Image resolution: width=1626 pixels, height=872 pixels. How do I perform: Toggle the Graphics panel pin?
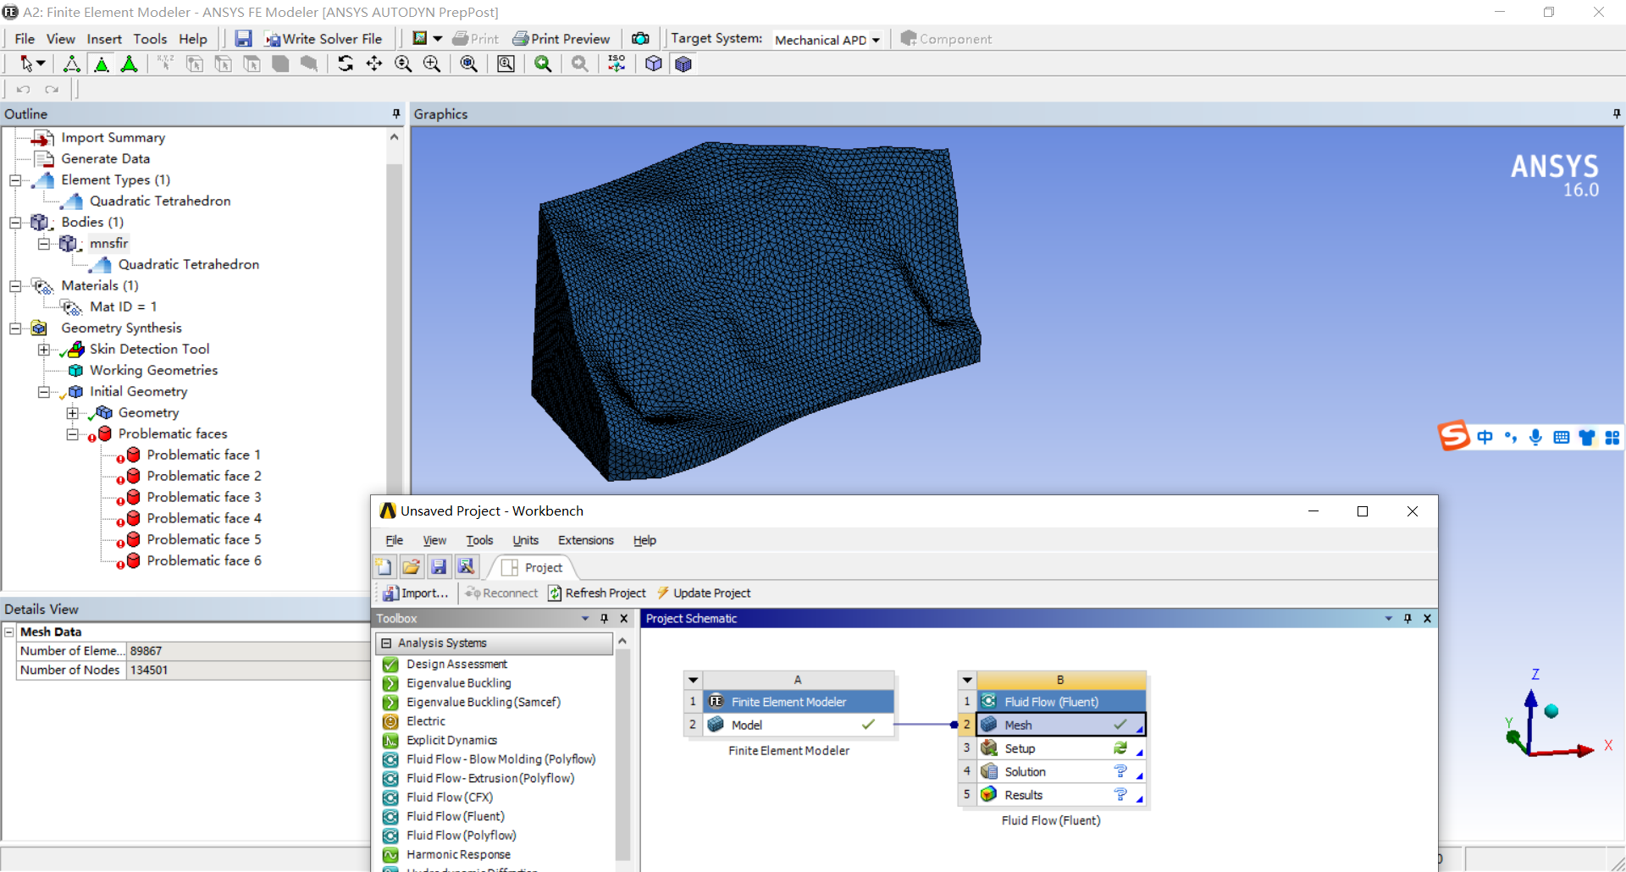(x=1617, y=113)
